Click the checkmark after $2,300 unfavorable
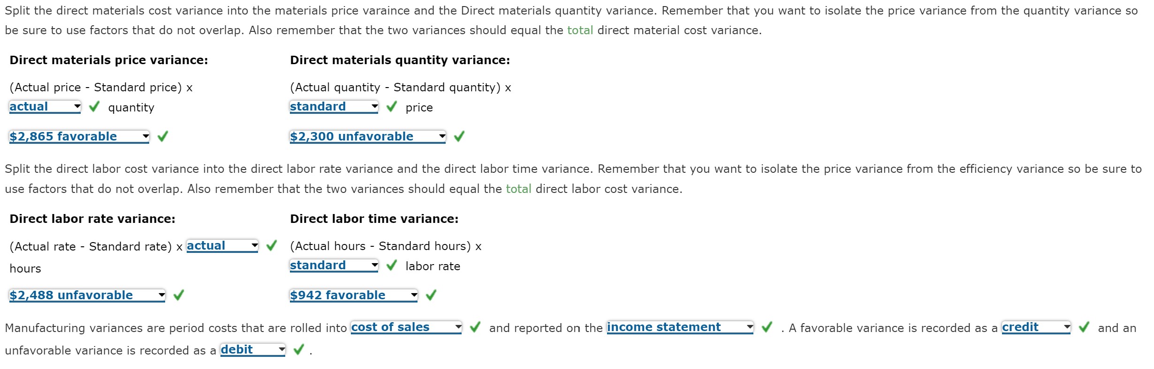Viewport: 1154px width, 369px height. click(x=460, y=136)
